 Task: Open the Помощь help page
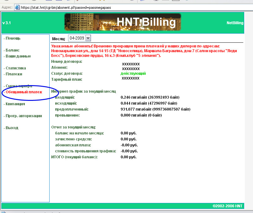13,38
